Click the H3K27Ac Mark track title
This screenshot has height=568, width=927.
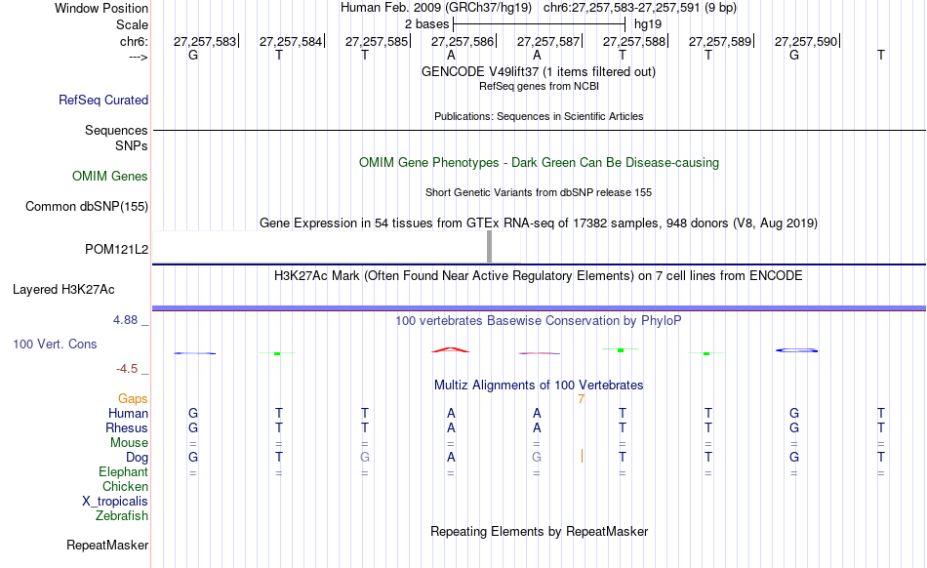click(x=539, y=275)
